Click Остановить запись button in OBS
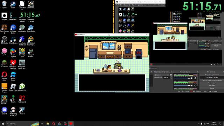This screenshot has width=224, height=126. 212,77
